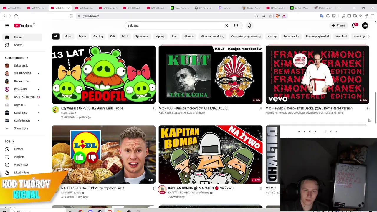Select the Gaming filter chip
This screenshot has width=377, height=212.
(x=98, y=36)
